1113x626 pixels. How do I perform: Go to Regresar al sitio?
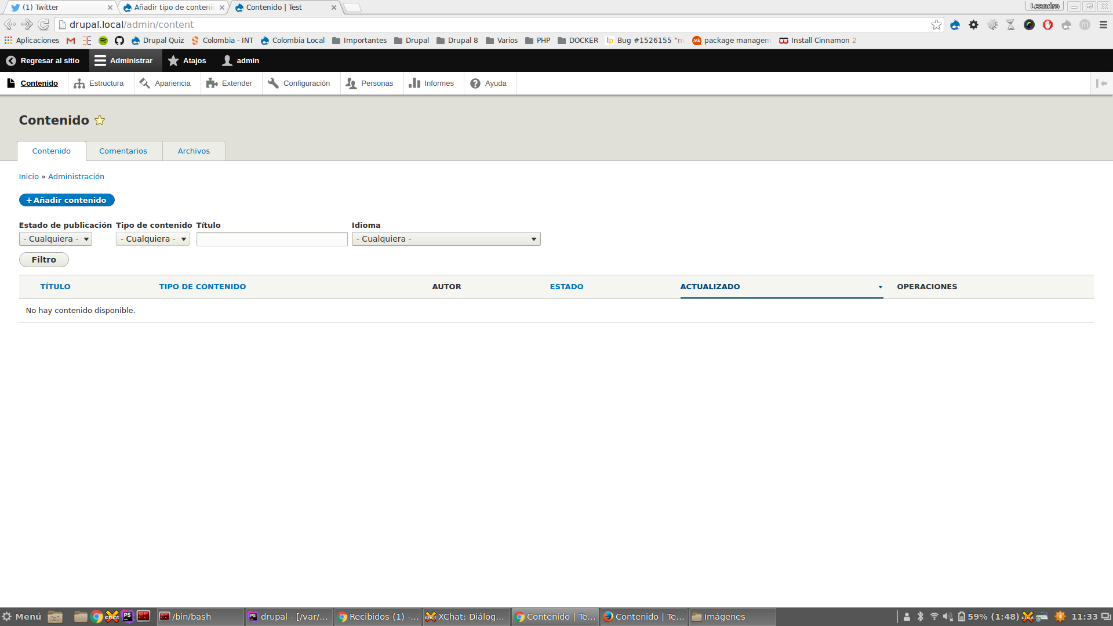43,61
